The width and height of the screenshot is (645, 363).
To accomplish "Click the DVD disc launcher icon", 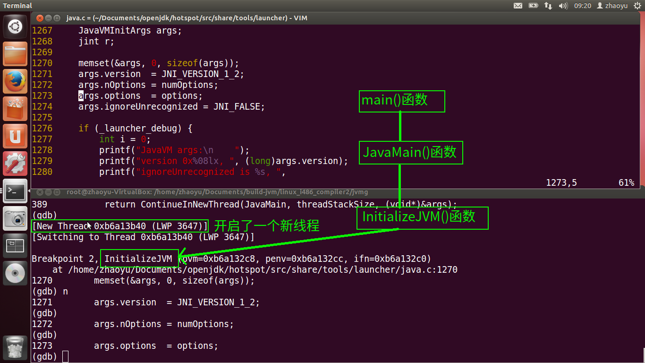I will (15, 273).
